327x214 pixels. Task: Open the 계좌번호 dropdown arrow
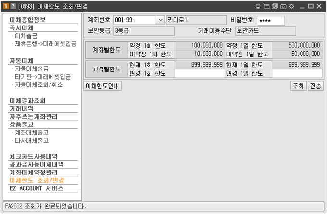(x=161, y=20)
